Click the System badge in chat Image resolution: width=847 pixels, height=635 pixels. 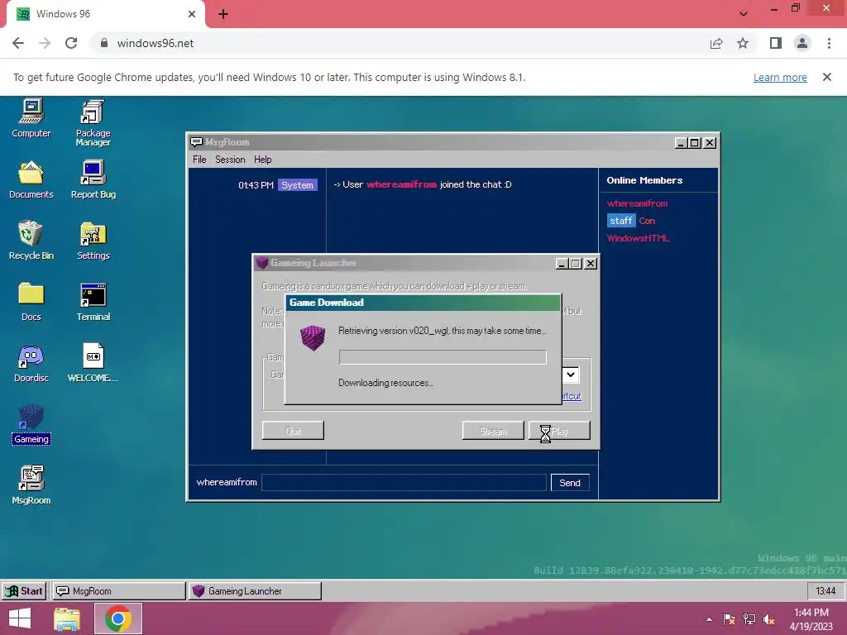click(297, 184)
